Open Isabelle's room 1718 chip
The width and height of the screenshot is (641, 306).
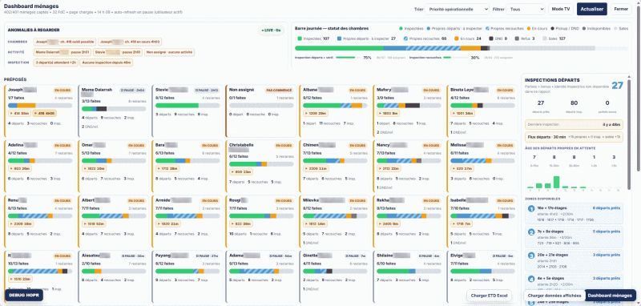(x=462, y=223)
